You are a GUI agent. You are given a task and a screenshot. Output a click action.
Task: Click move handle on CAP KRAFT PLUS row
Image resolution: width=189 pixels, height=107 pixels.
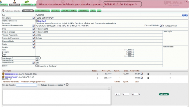(170, 78)
